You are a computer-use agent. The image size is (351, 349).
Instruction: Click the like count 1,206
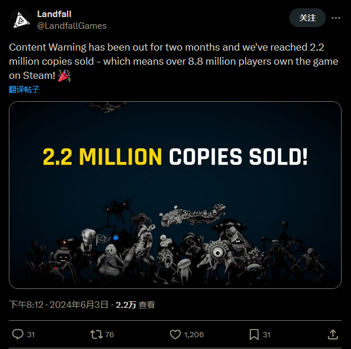point(194,335)
